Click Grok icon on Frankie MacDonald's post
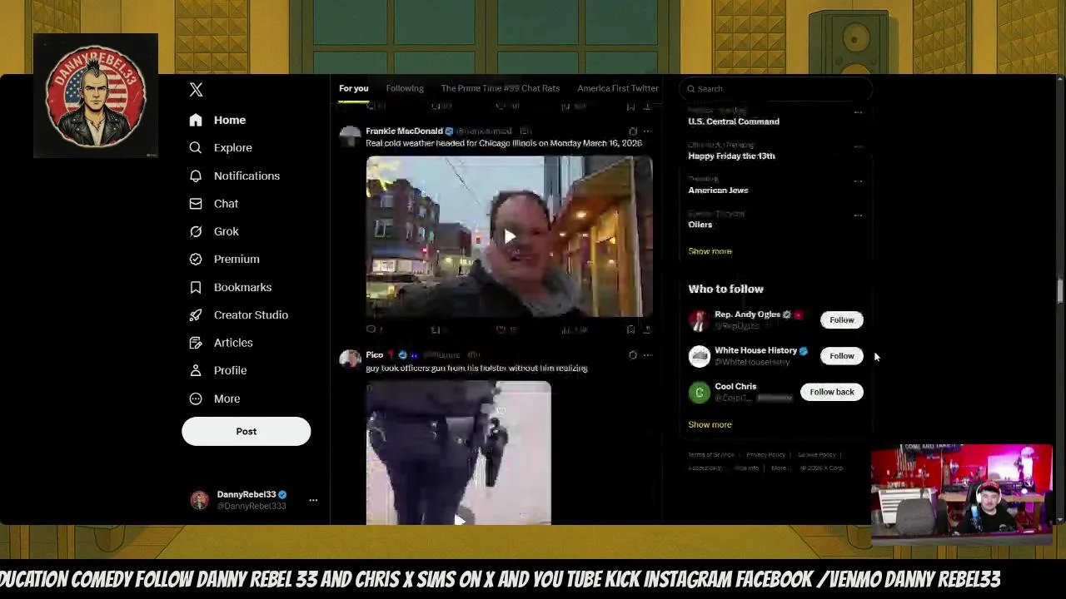Viewport: 1066px width, 599px height. 633,131
